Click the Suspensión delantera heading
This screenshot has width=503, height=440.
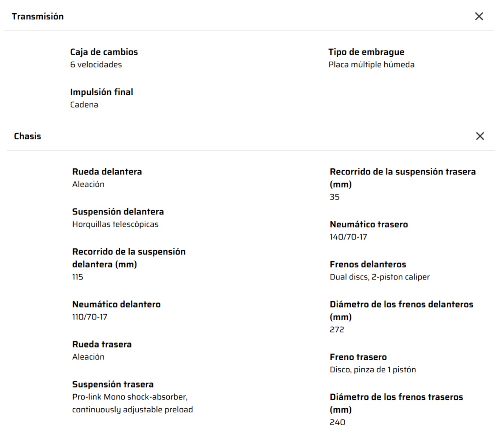118,212
